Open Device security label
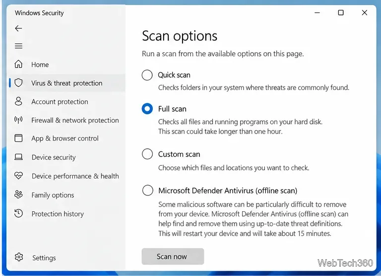381x276 pixels. pos(54,157)
